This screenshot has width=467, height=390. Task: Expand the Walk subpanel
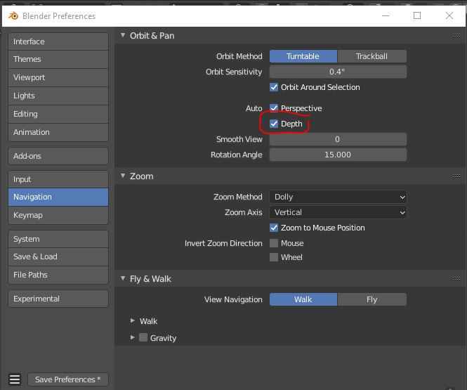coord(133,321)
